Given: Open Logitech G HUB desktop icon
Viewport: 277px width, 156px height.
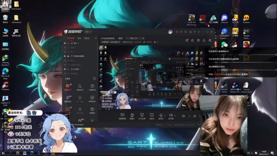Looking at the screenshot, I should click(5, 101).
